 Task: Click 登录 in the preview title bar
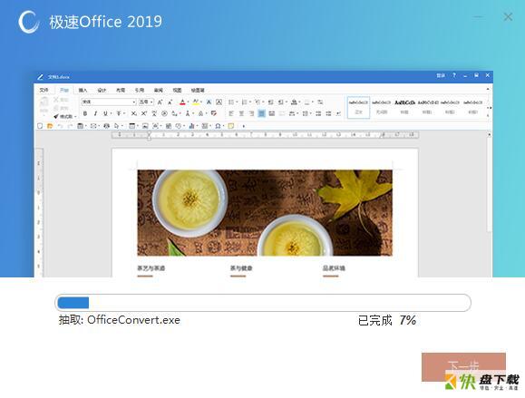point(441,76)
